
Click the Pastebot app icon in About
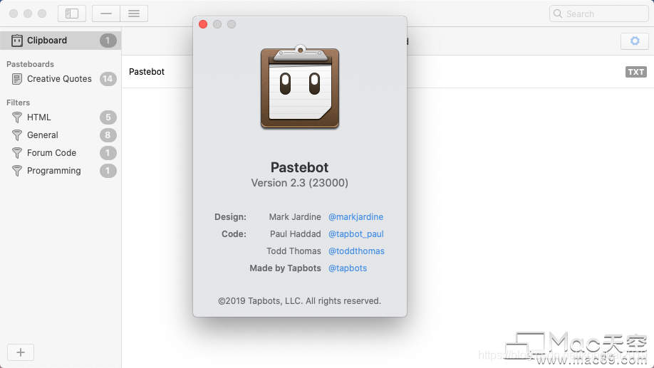click(x=300, y=87)
